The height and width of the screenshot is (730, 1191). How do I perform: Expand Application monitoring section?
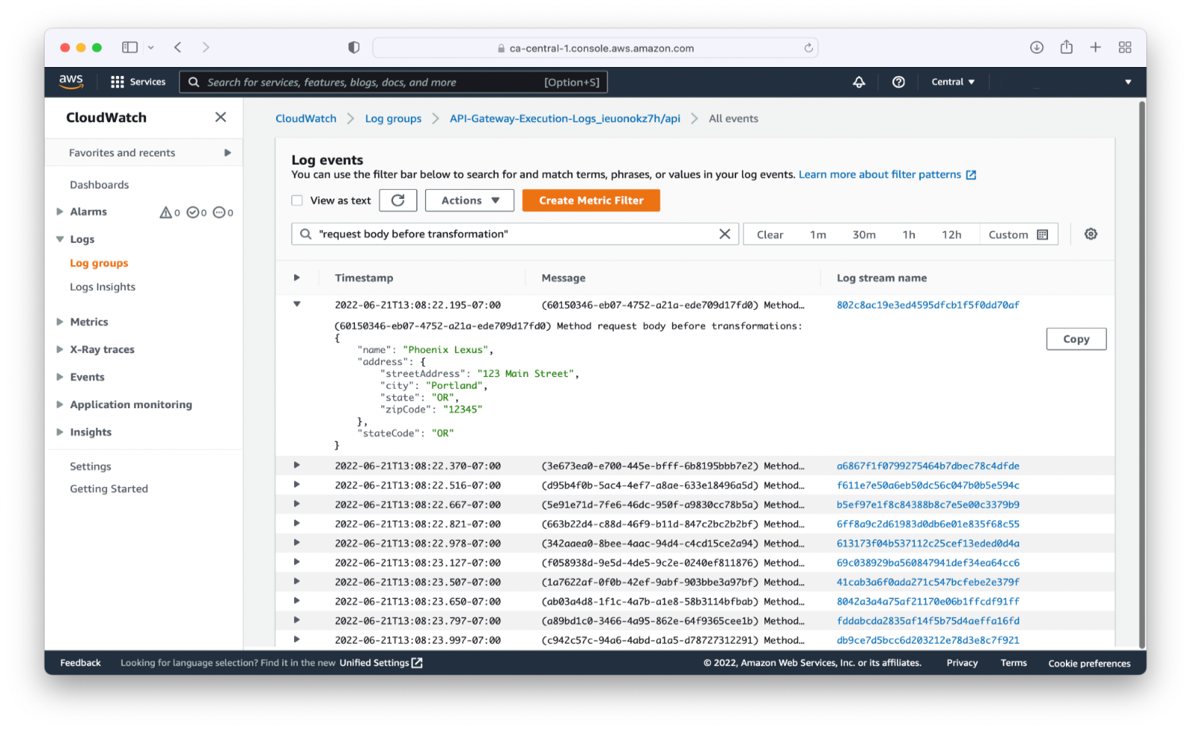[x=60, y=404]
